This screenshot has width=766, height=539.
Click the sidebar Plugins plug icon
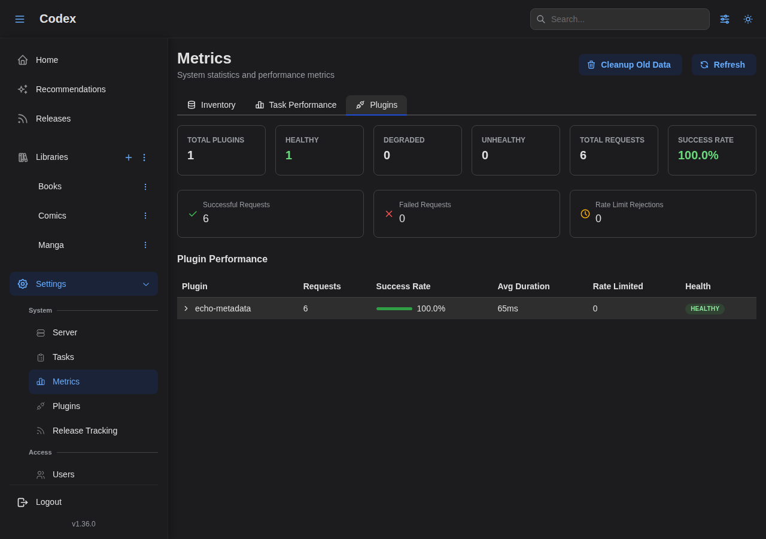coord(41,406)
